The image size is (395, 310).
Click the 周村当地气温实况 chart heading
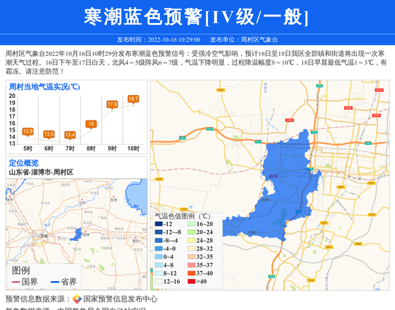pyautogui.click(x=44, y=86)
